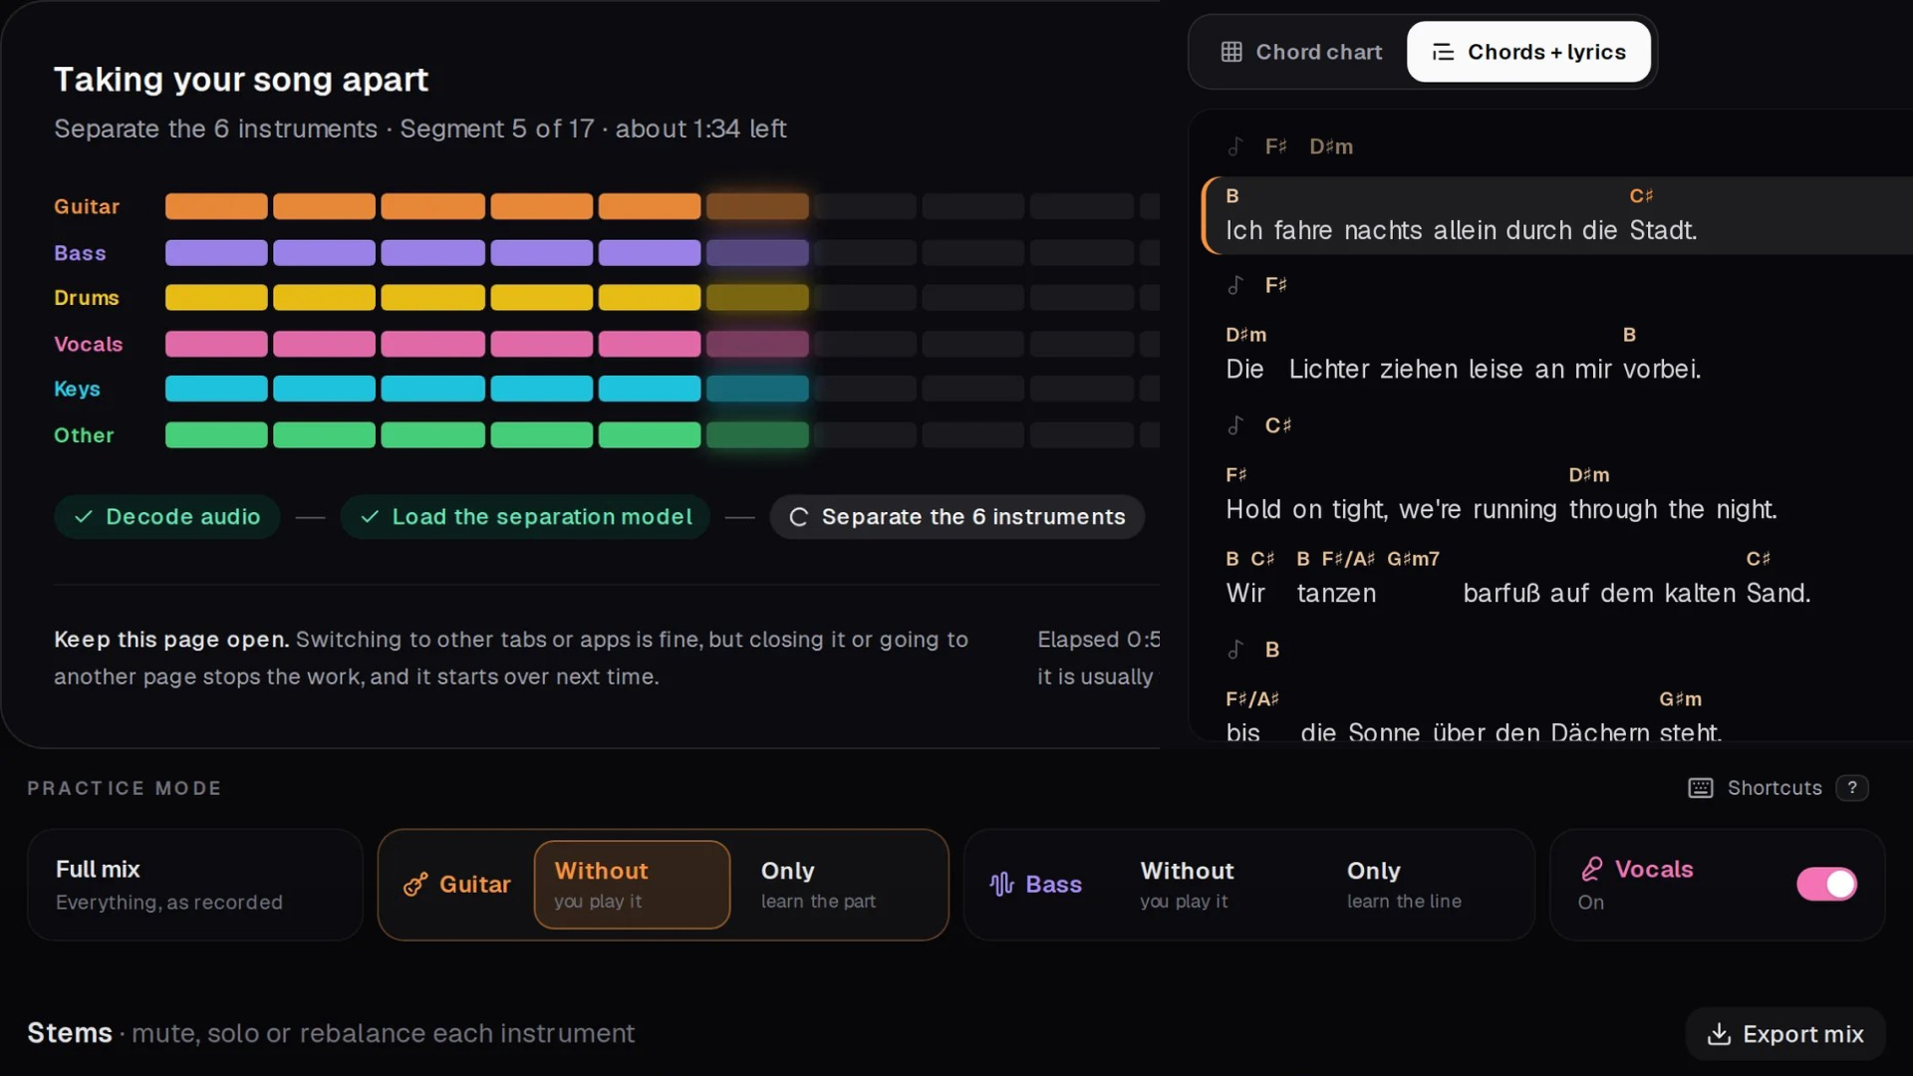1913x1076 pixels.
Task: Click the Stems section heading
Action: pos(70,1033)
